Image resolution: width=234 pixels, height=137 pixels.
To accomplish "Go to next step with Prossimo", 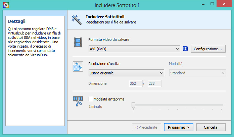I will (x=178, y=127).
